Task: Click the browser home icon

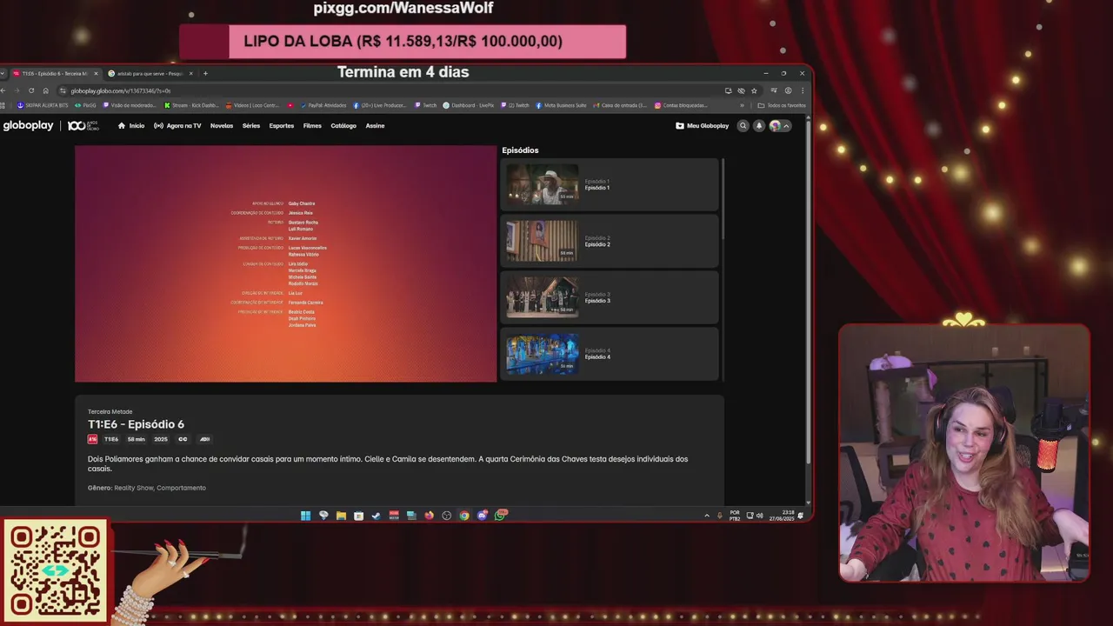Action: (45, 90)
